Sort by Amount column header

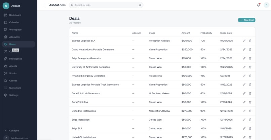[x=186, y=33]
